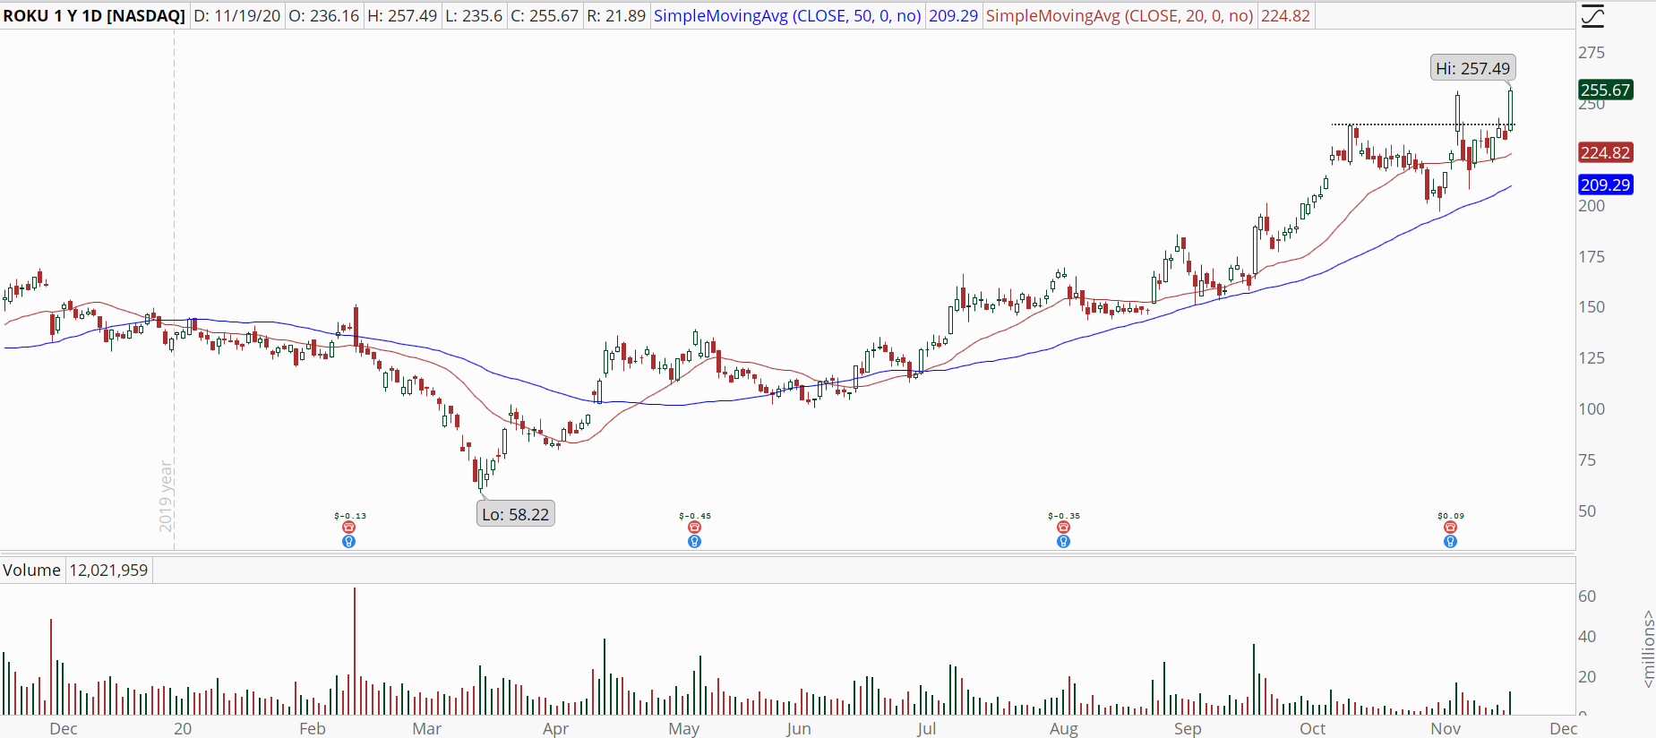Image resolution: width=1656 pixels, height=738 pixels.
Task: Select the SimpleMovingAvg (CLOSE, 50, 0, no) study label
Action: click(787, 16)
